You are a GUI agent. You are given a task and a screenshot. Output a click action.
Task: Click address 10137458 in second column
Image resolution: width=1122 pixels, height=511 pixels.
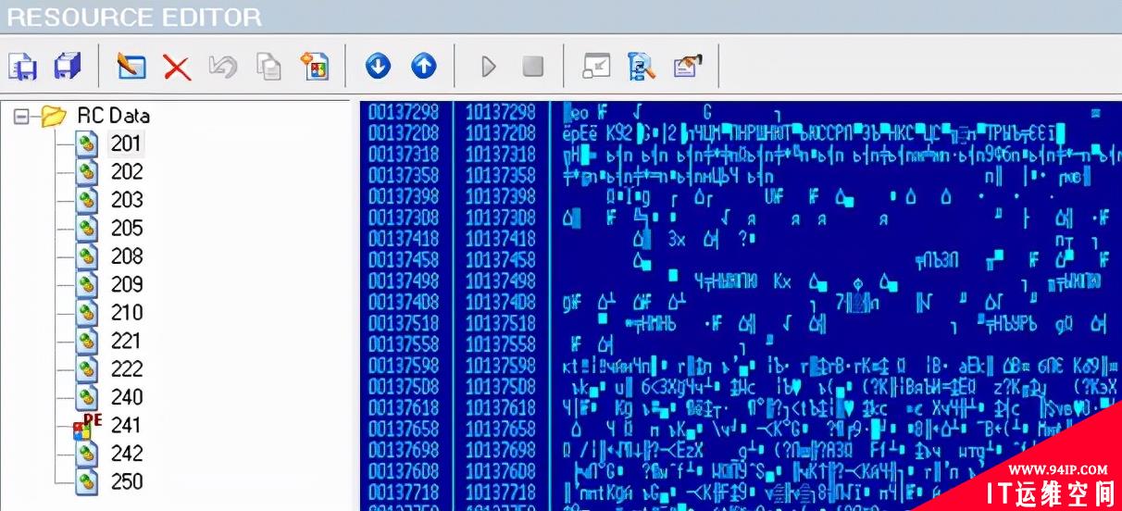click(500, 260)
